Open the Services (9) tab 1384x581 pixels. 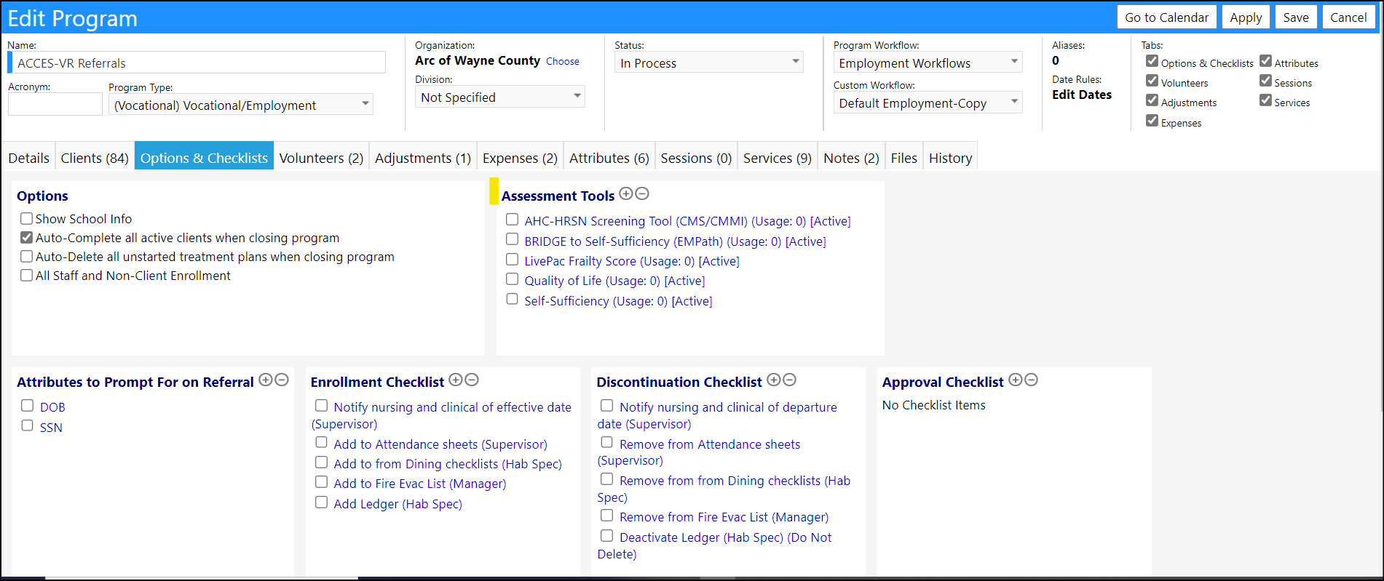click(x=778, y=158)
